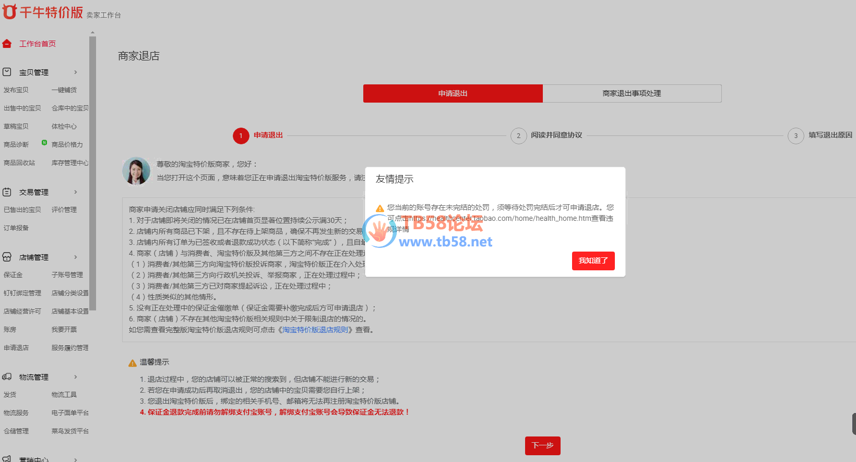Image resolution: width=856 pixels, height=462 pixels.
Task: Open 出售中的宝贝 menu item
Action: [x=22, y=108]
